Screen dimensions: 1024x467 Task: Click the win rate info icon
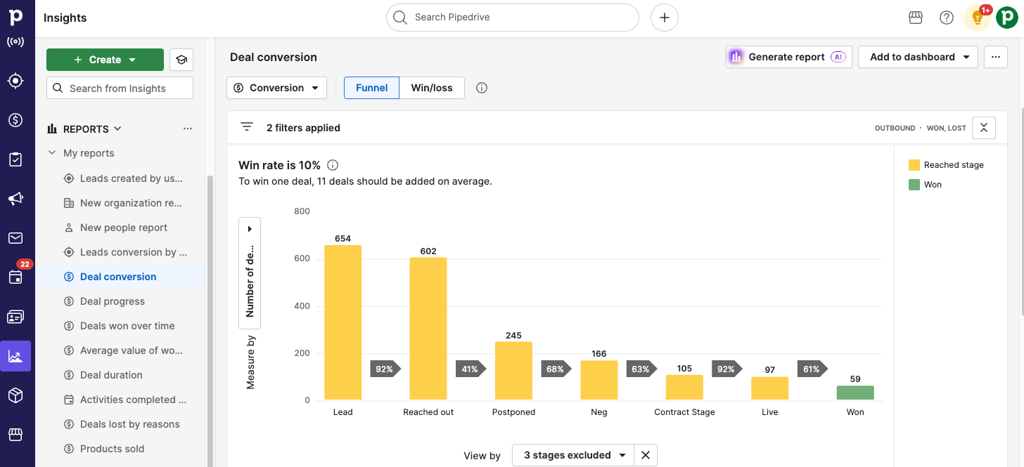coord(333,166)
